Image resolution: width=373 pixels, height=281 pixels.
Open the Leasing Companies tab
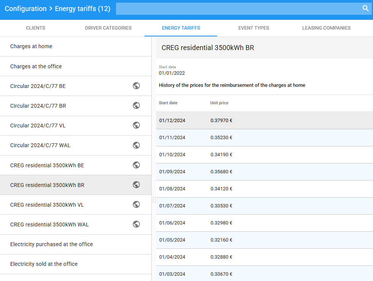[326, 28]
